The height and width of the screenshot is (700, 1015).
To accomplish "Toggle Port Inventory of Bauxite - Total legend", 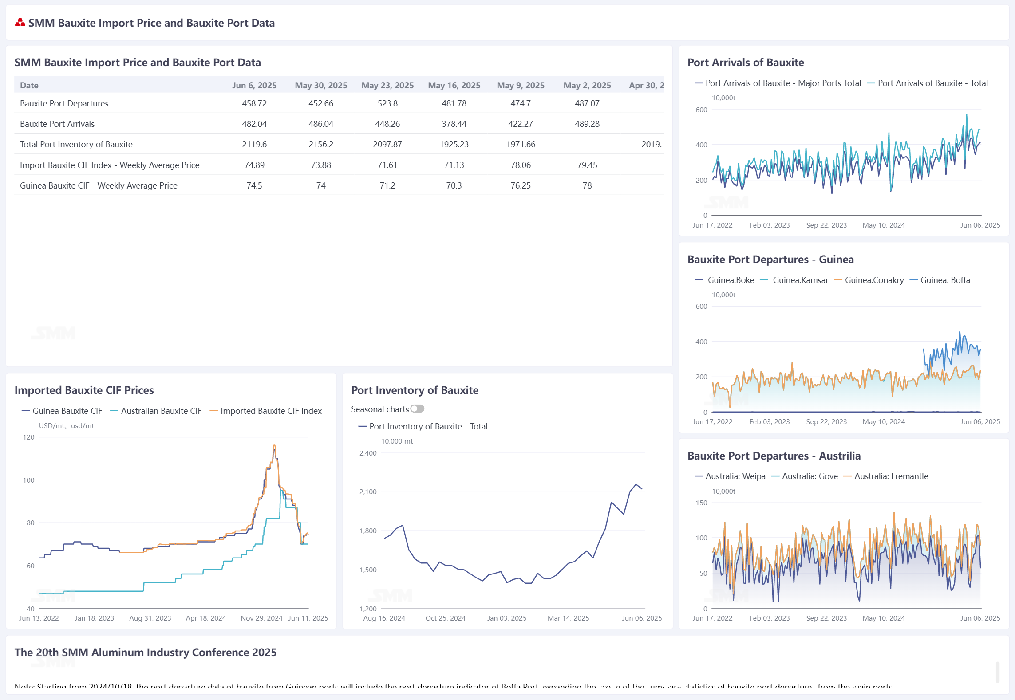I will [423, 426].
